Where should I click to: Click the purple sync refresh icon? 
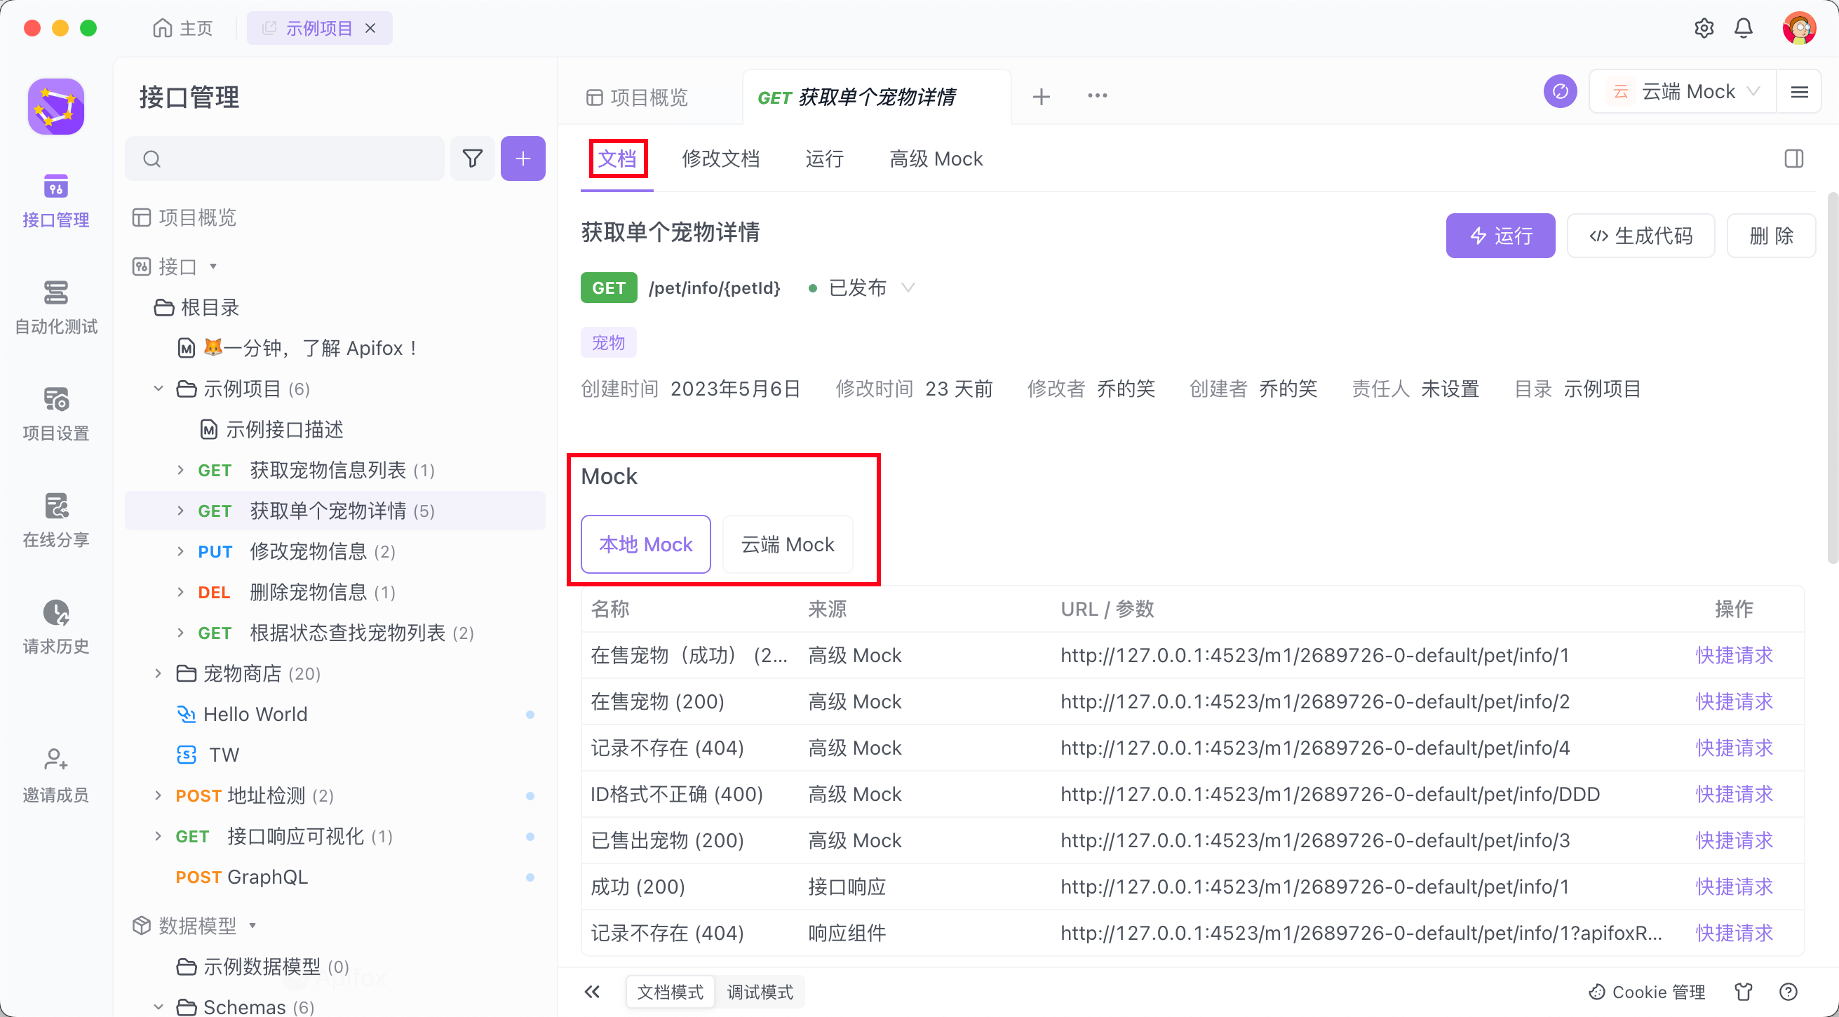pyautogui.click(x=1560, y=91)
